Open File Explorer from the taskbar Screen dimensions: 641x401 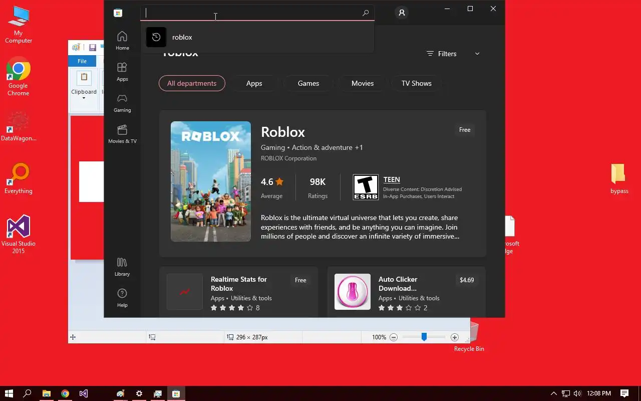(46, 393)
